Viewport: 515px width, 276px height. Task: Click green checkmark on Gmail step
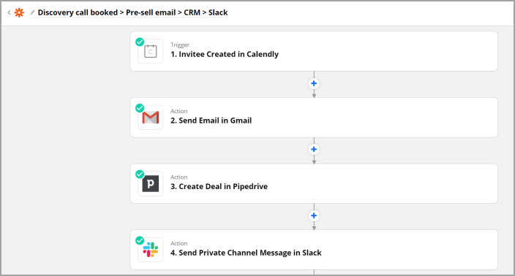140,108
